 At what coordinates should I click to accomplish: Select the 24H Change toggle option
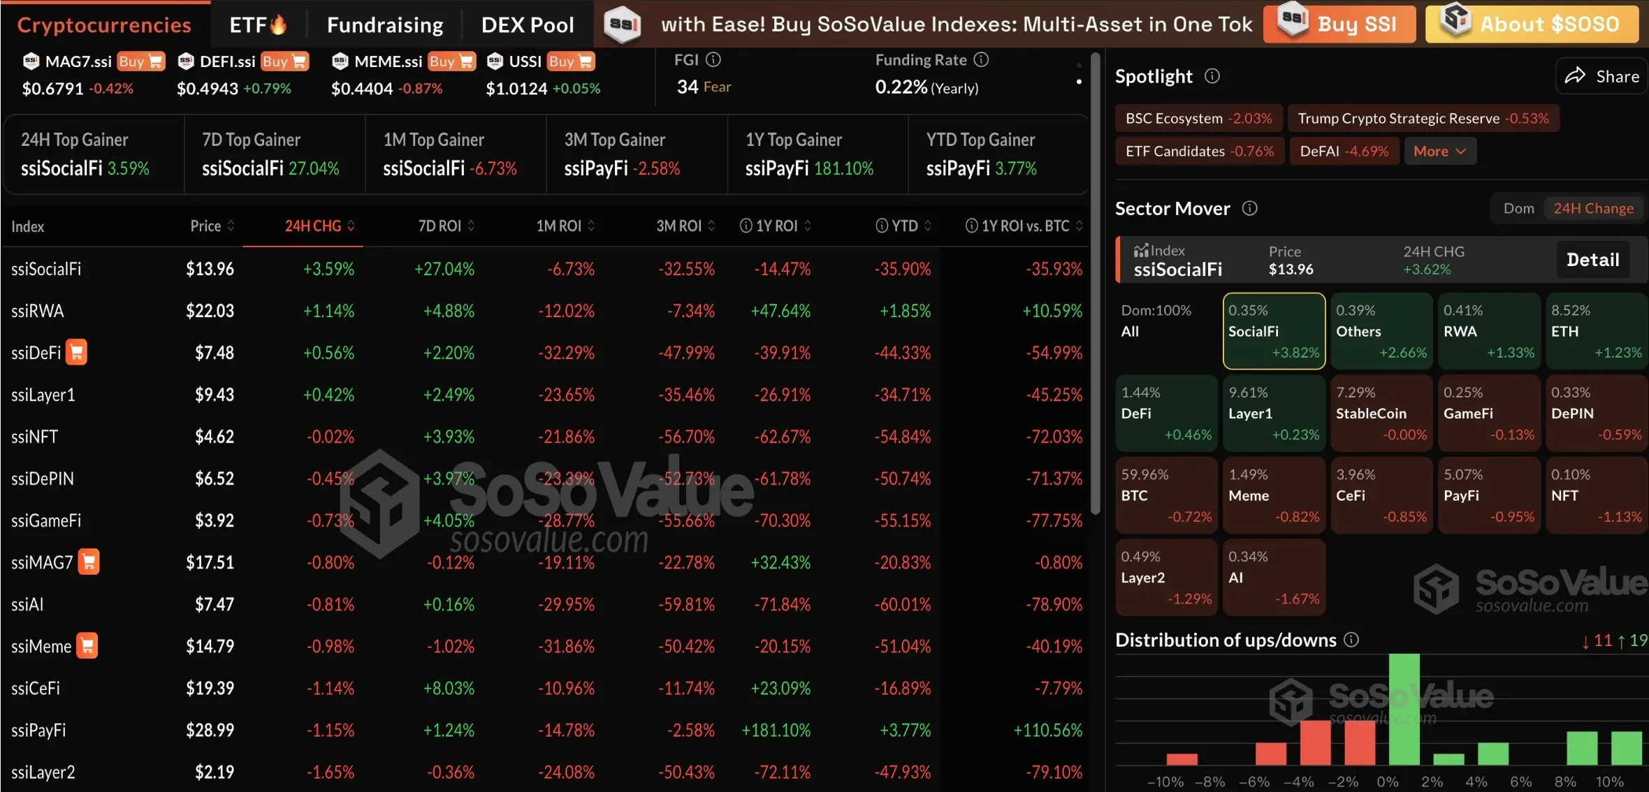[1593, 208]
